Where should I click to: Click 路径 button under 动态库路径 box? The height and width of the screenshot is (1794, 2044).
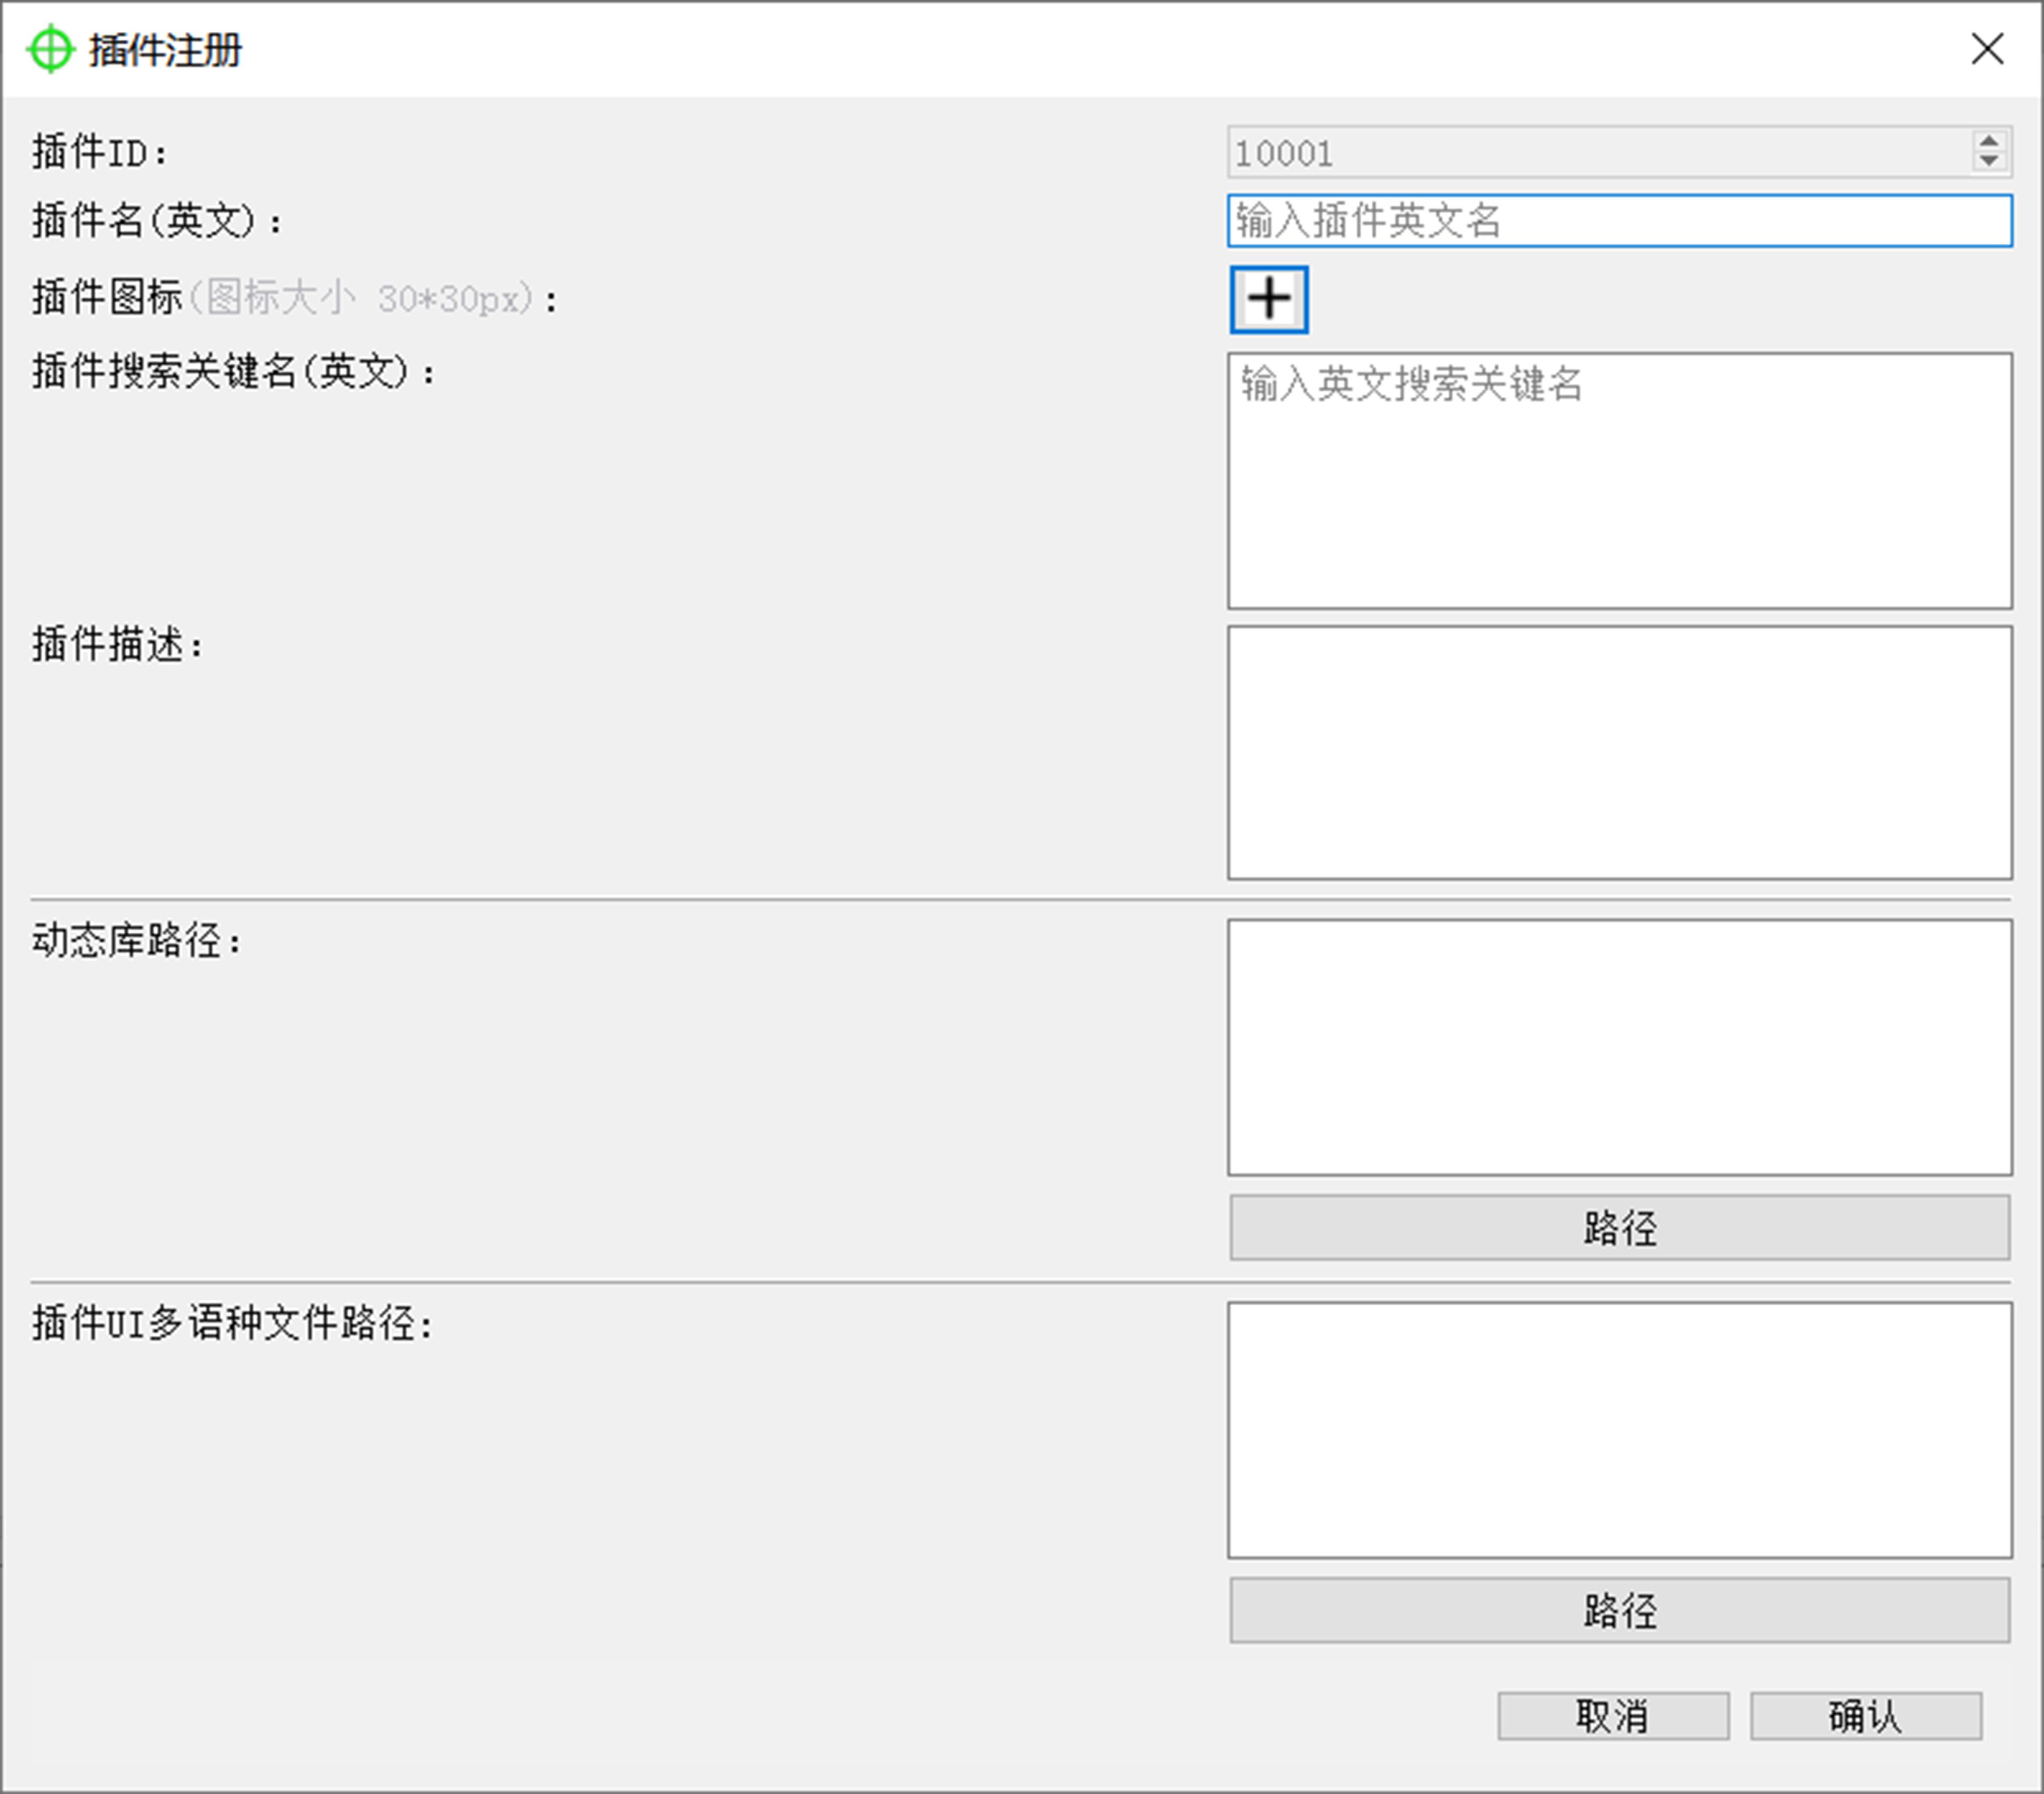tap(1620, 1228)
